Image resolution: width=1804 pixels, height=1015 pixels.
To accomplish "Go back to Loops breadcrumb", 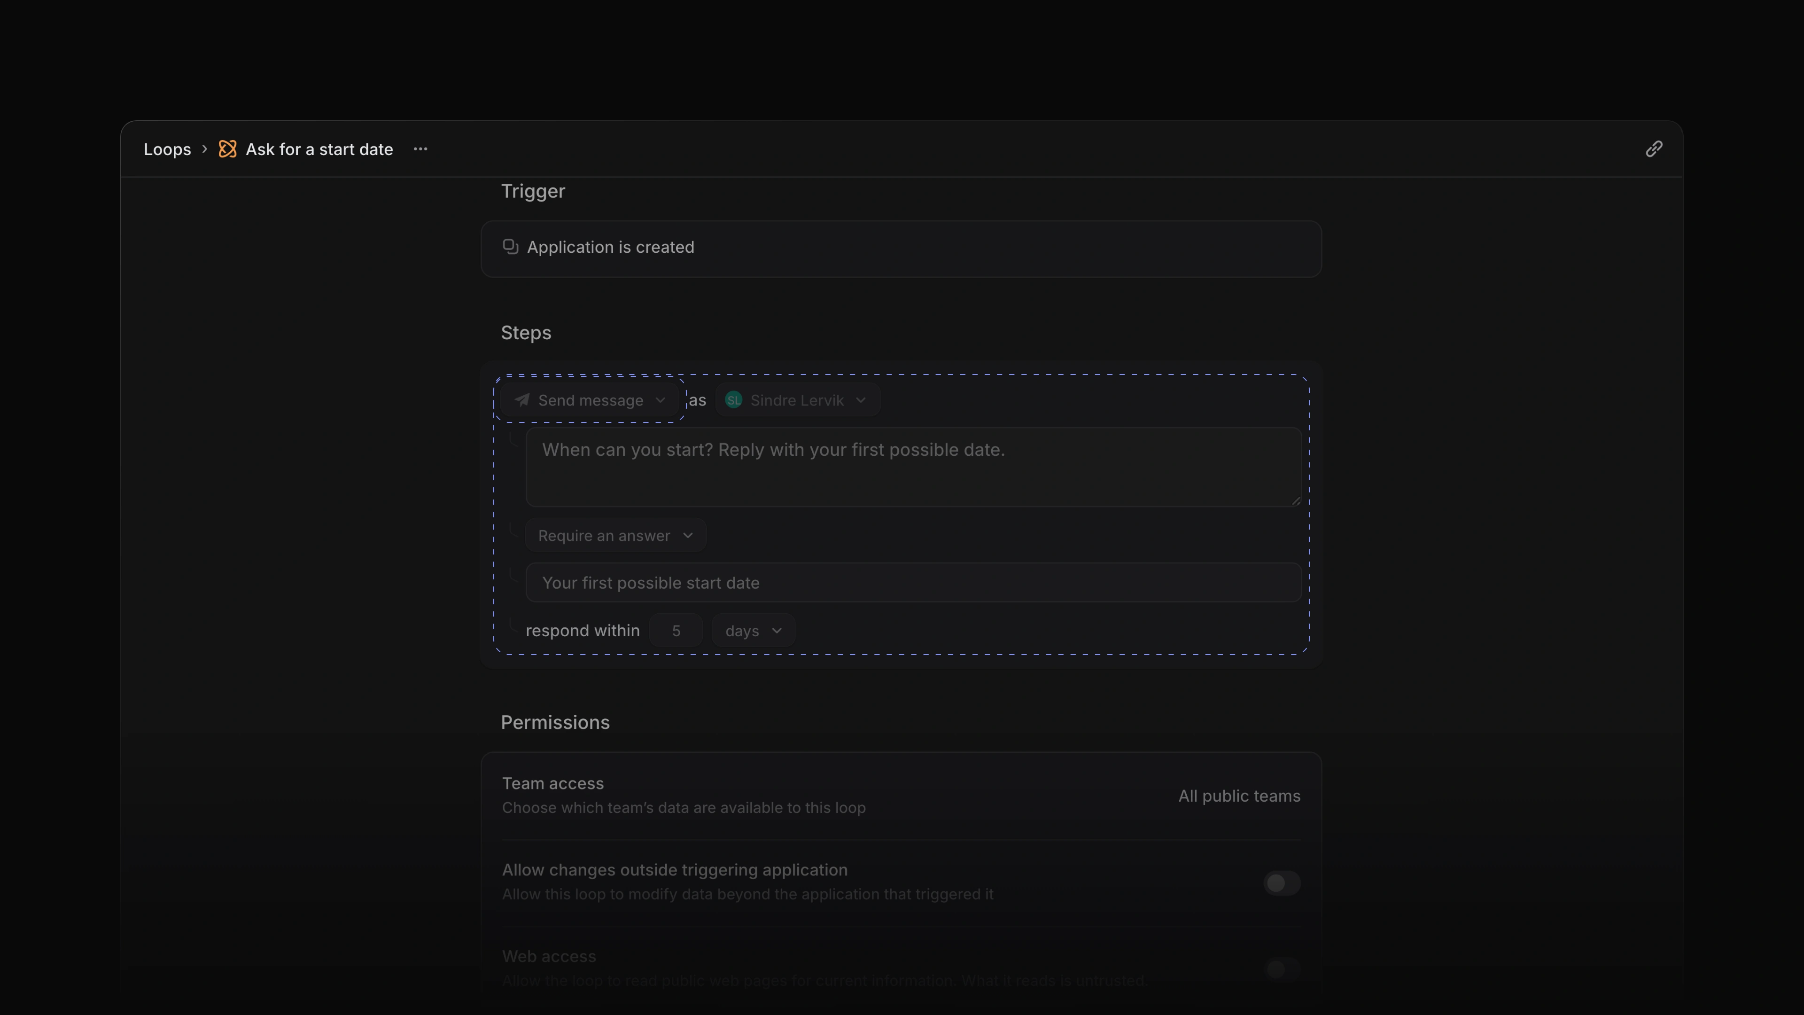I will 167,149.
